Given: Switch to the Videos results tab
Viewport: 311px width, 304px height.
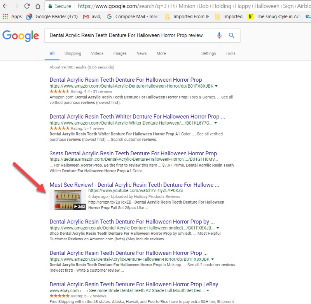Looking at the screenshot, I should 97,53.
